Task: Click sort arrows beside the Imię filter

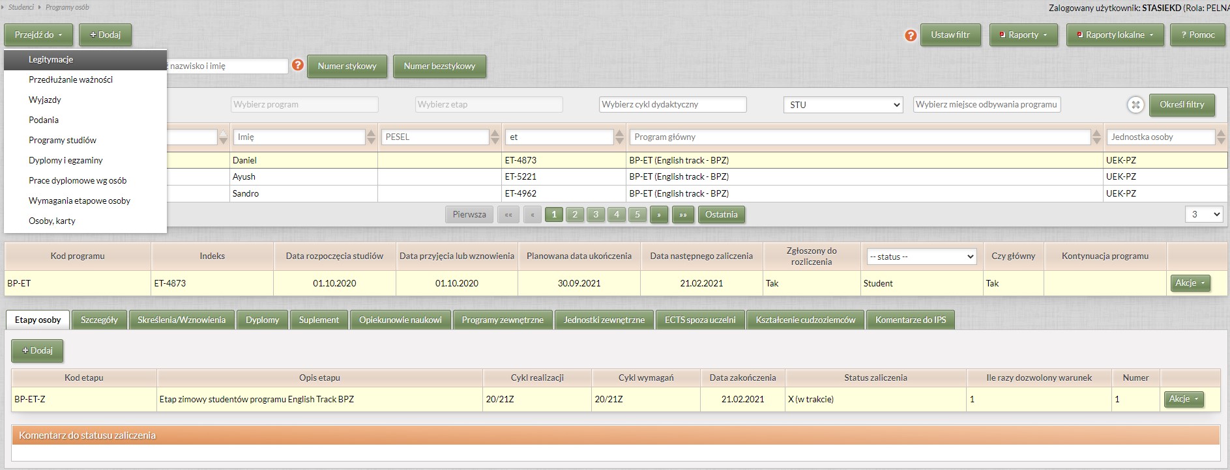Action: (371, 137)
